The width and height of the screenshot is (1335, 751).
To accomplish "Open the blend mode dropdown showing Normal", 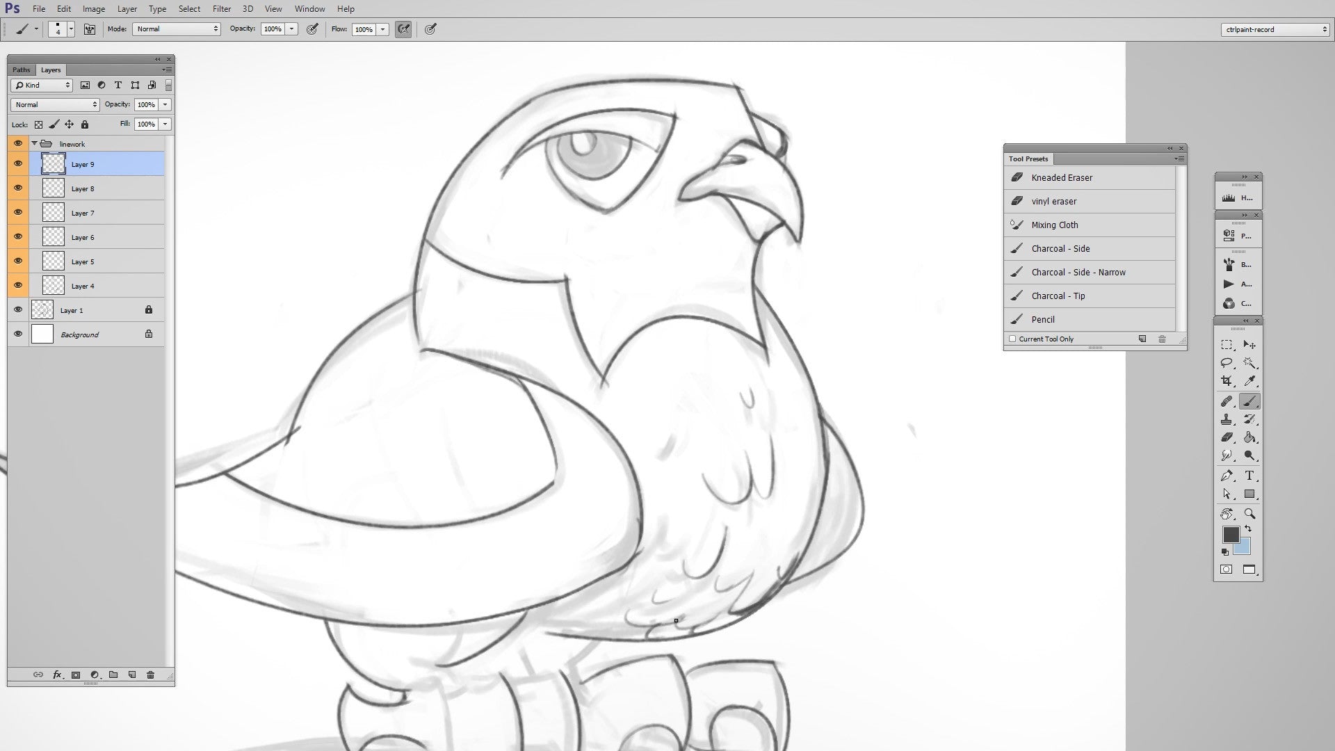I will click(x=54, y=104).
